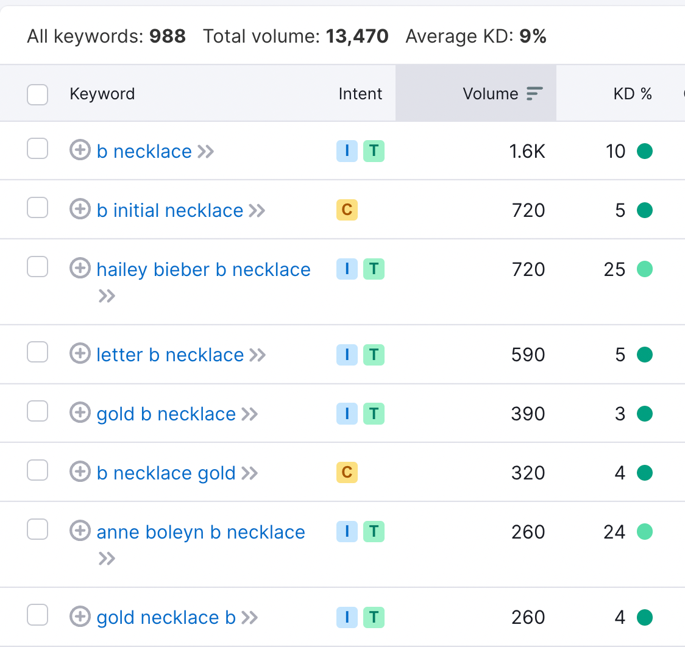685x647 pixels.
Task: Click plus icon next to 'hailey bieber b necklace'
Action: pos(80,268)
